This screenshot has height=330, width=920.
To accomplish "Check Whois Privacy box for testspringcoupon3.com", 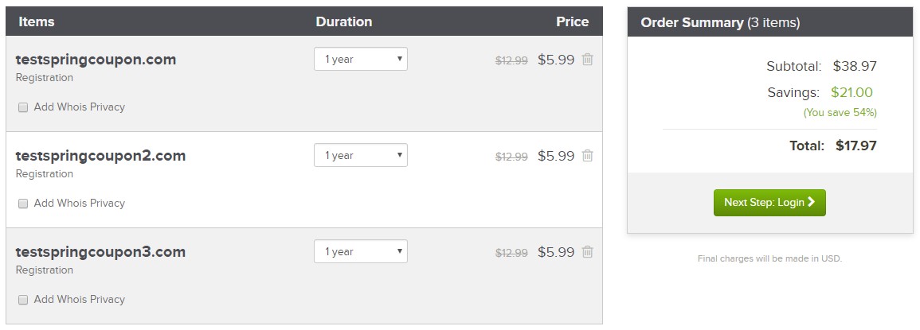I will point(23,300).
